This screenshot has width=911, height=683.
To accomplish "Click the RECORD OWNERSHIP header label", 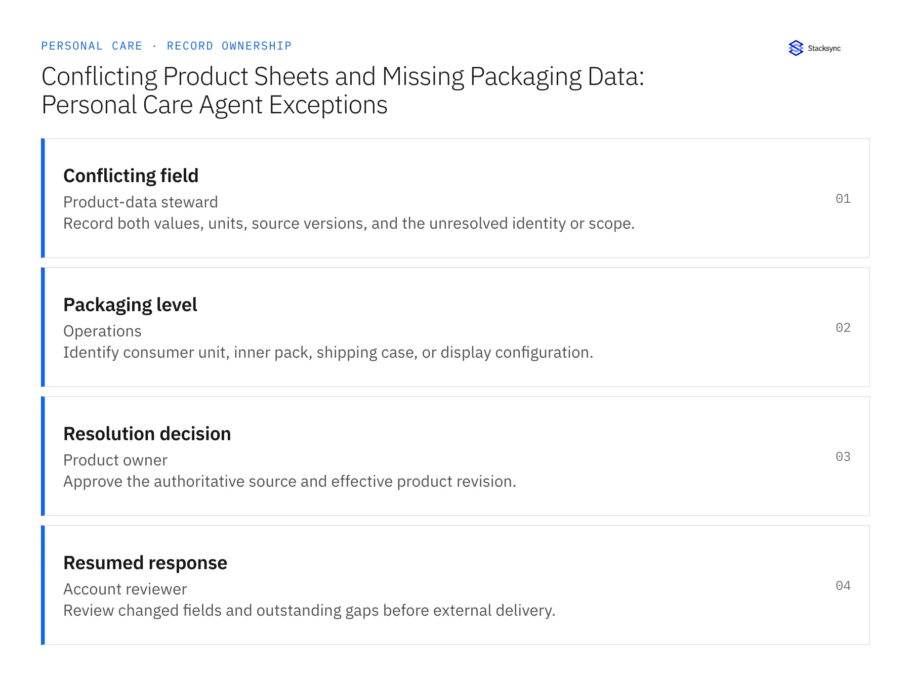I will click(x=229, y=46).
